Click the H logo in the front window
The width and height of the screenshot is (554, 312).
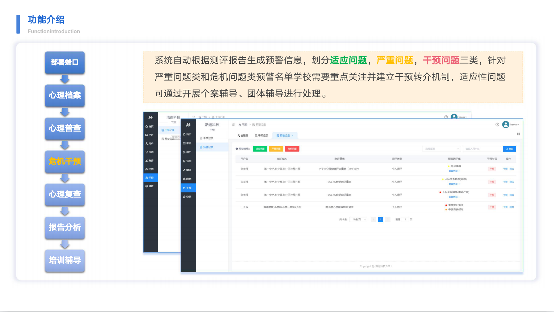click(188, 125)
